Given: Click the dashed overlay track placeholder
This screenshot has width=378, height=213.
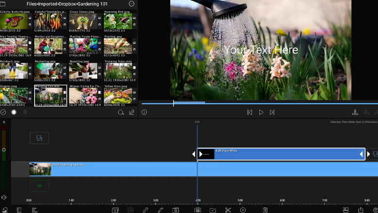Looking at the screenshot, I should (39, 138).
